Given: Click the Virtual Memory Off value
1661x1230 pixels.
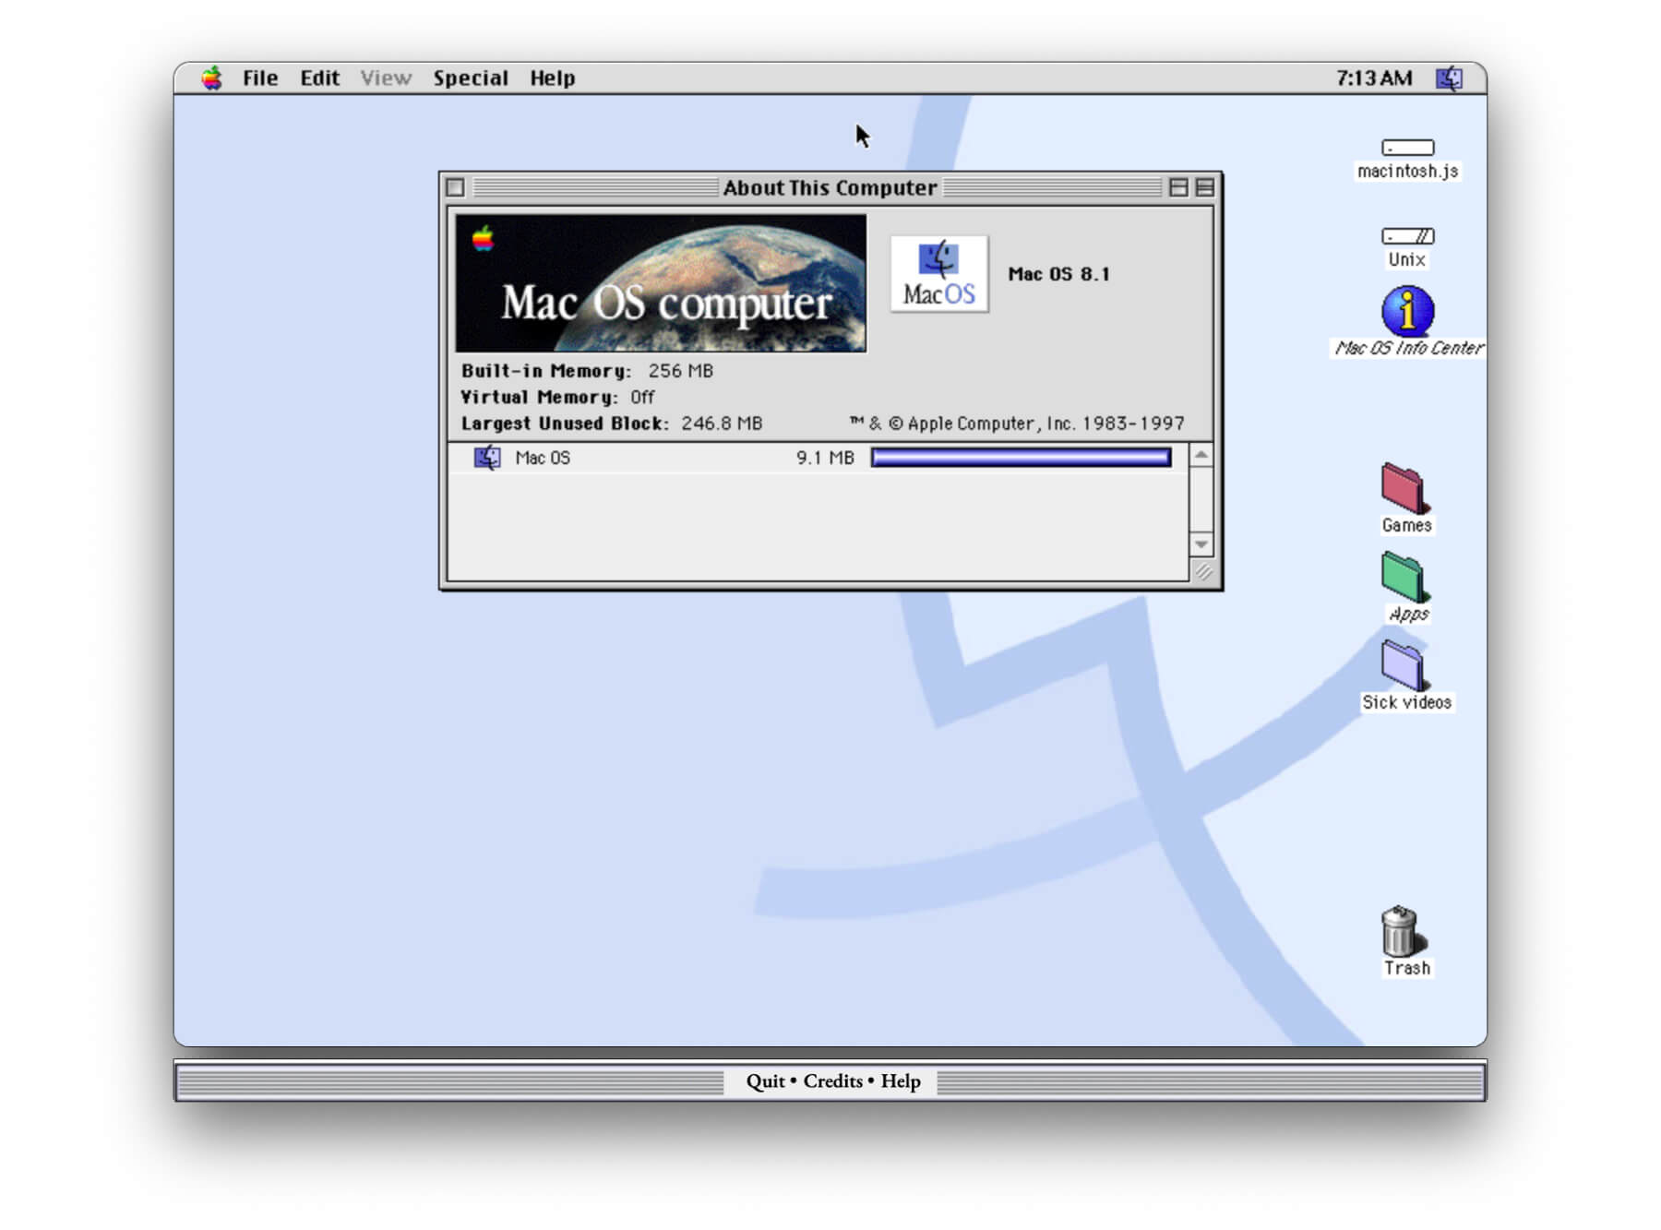Looking at the screenshot, I should point(642,398).
